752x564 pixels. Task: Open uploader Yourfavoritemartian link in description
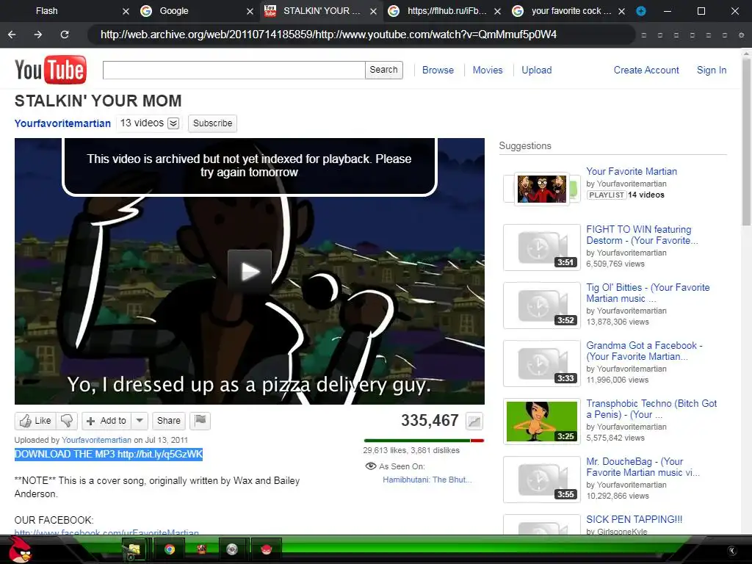[x=96, y=440]
